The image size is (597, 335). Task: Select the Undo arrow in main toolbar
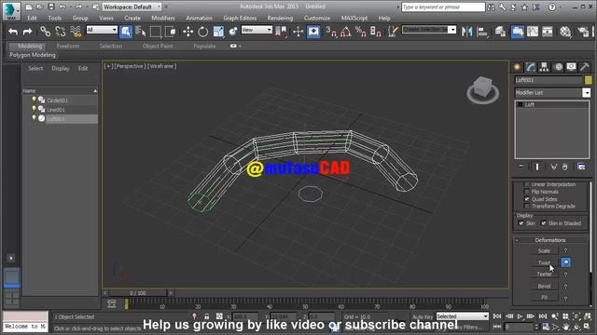[x=13, y=32]
